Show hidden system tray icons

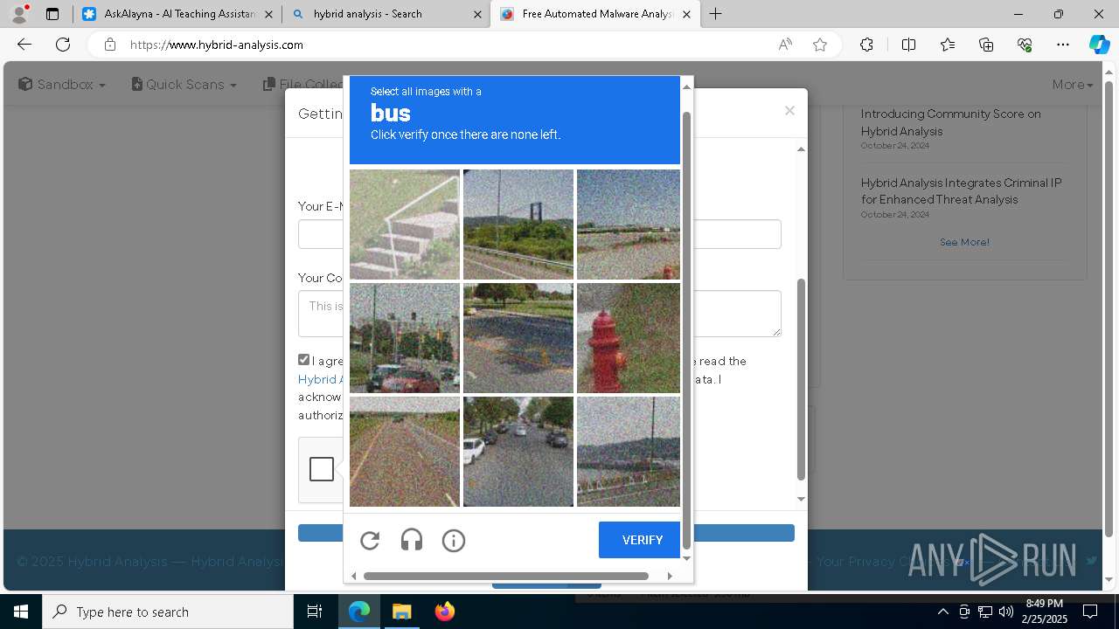[943, 612]
